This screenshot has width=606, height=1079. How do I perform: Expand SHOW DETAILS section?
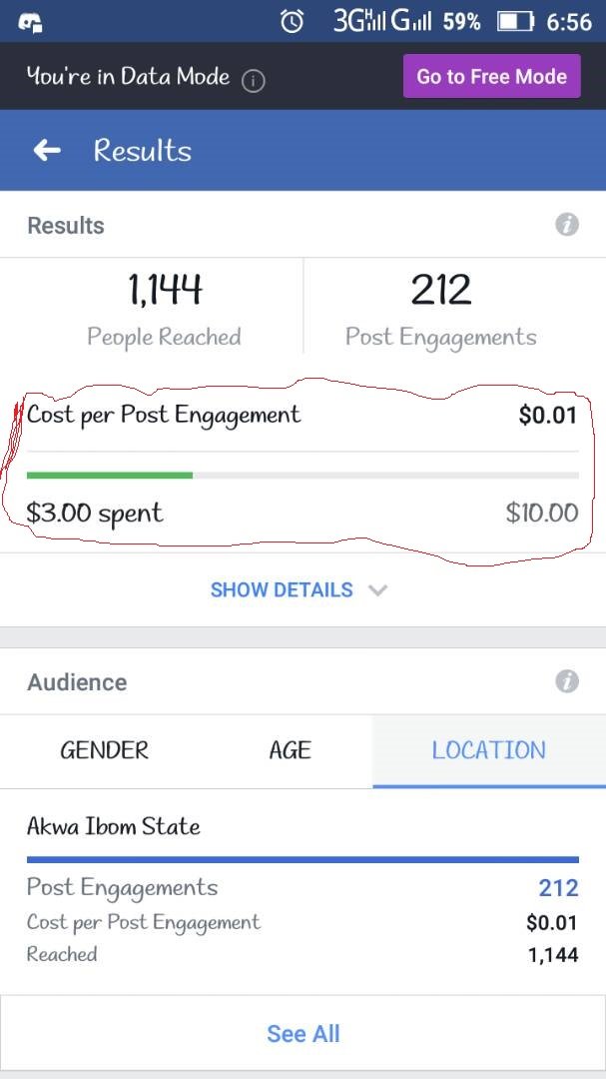(282, 589)
